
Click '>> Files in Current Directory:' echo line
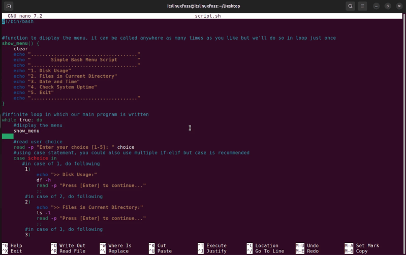[x=89, y=207]
